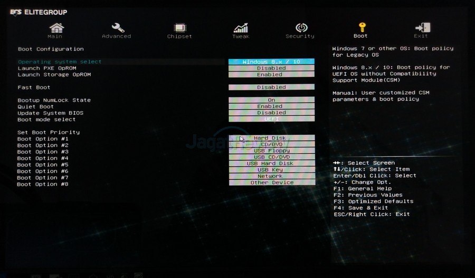Click the Boot key icon
Screen dimensions: 475x278
362,27
